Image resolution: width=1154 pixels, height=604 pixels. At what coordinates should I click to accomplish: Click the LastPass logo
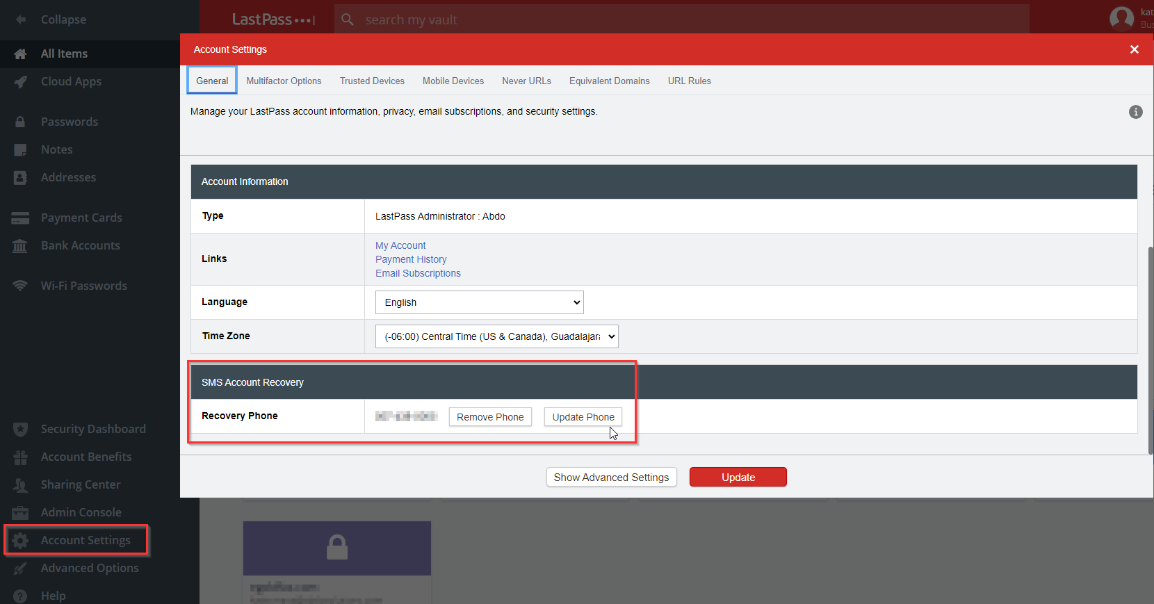273,19
